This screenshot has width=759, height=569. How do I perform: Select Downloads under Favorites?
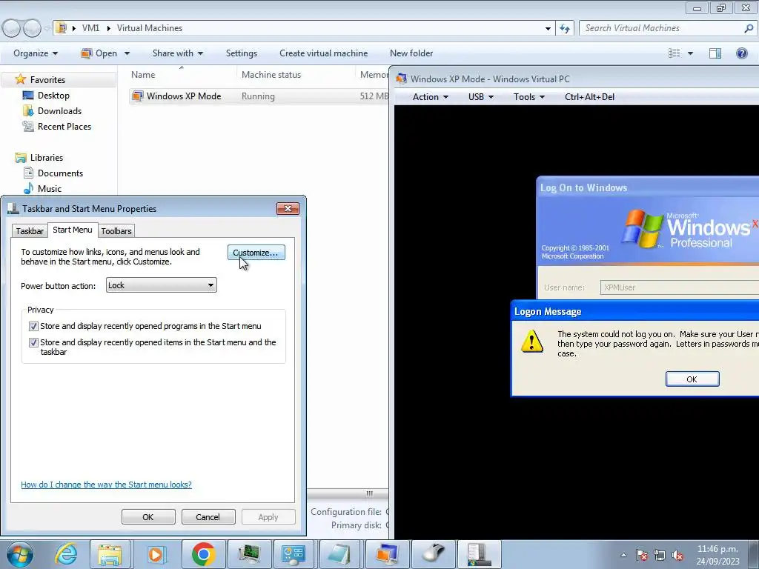tap(59, 111)
